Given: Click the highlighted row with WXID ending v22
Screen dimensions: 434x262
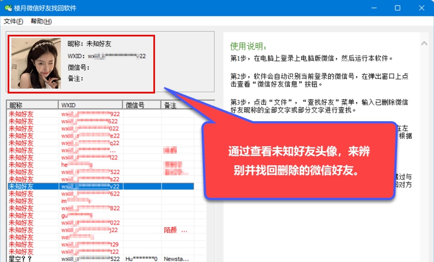Looking at the screenshot, I should pyautogui.click(x=101, y=186).
